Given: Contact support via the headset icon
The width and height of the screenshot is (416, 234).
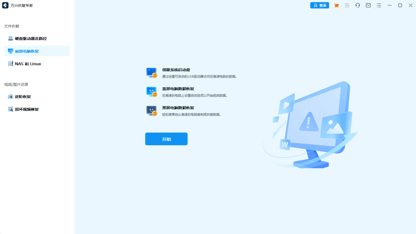Looking at the screenshot, I should [x=357, y=5].
